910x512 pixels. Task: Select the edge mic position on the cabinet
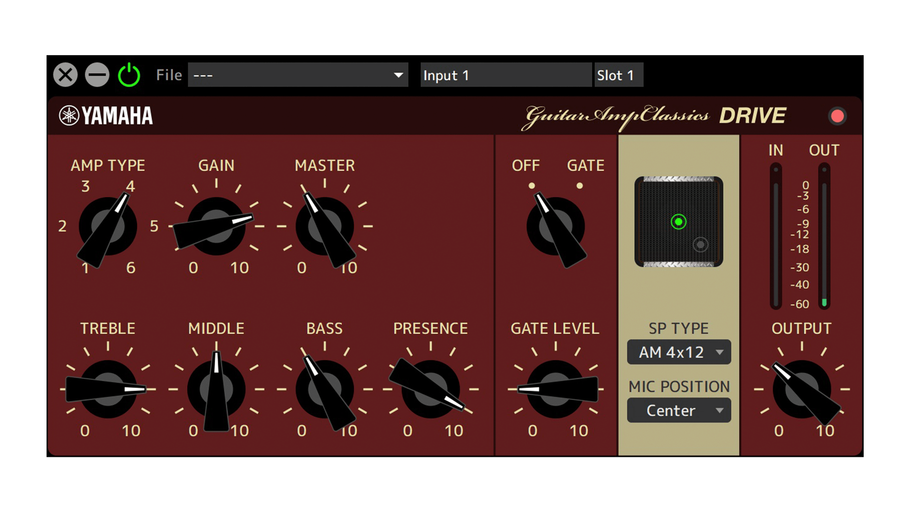tap(699, 244)
